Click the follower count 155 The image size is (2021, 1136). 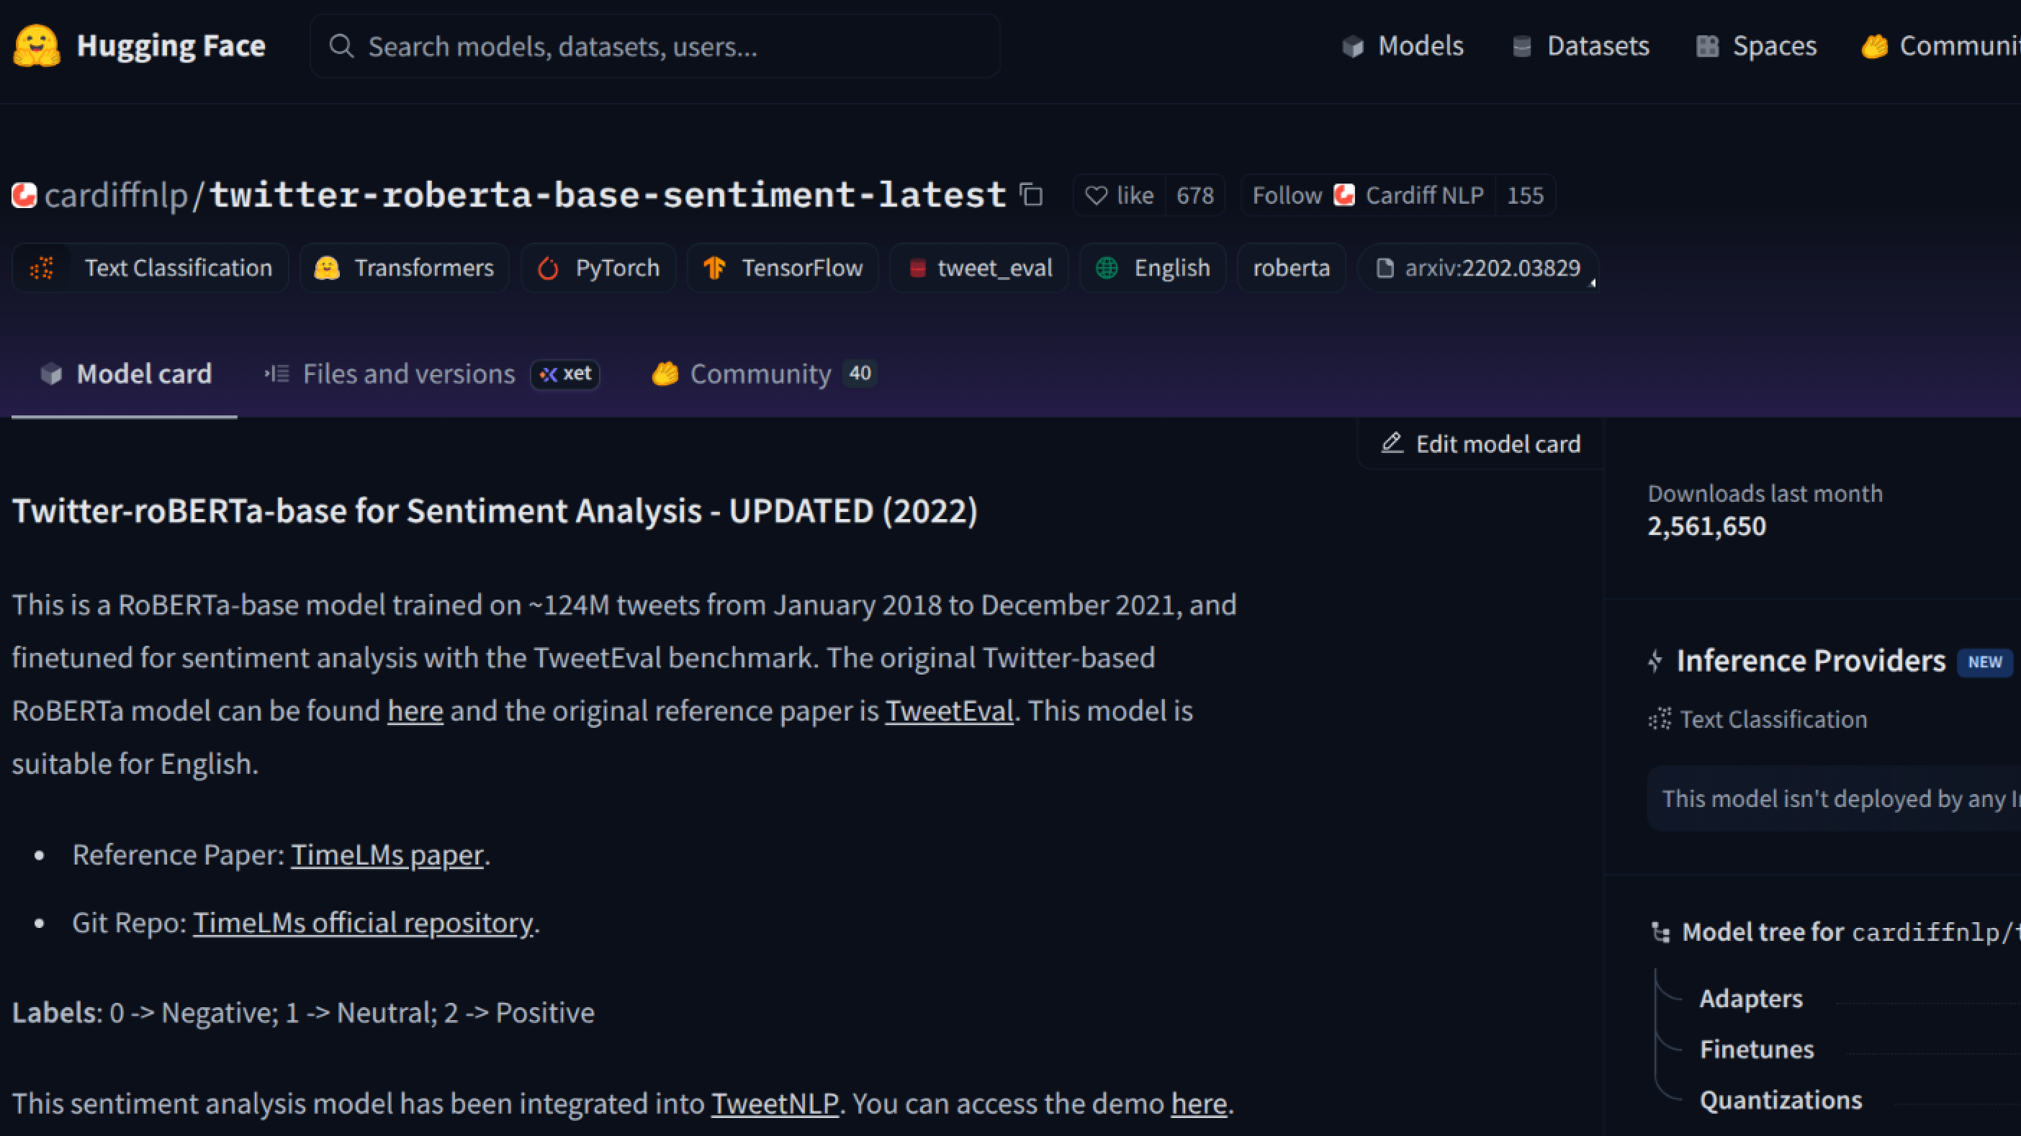click(1525, 195)
